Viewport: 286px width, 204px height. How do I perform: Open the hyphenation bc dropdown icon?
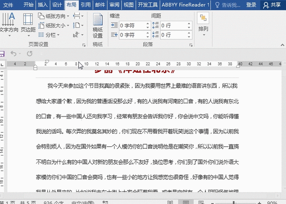tap(78, 35)
